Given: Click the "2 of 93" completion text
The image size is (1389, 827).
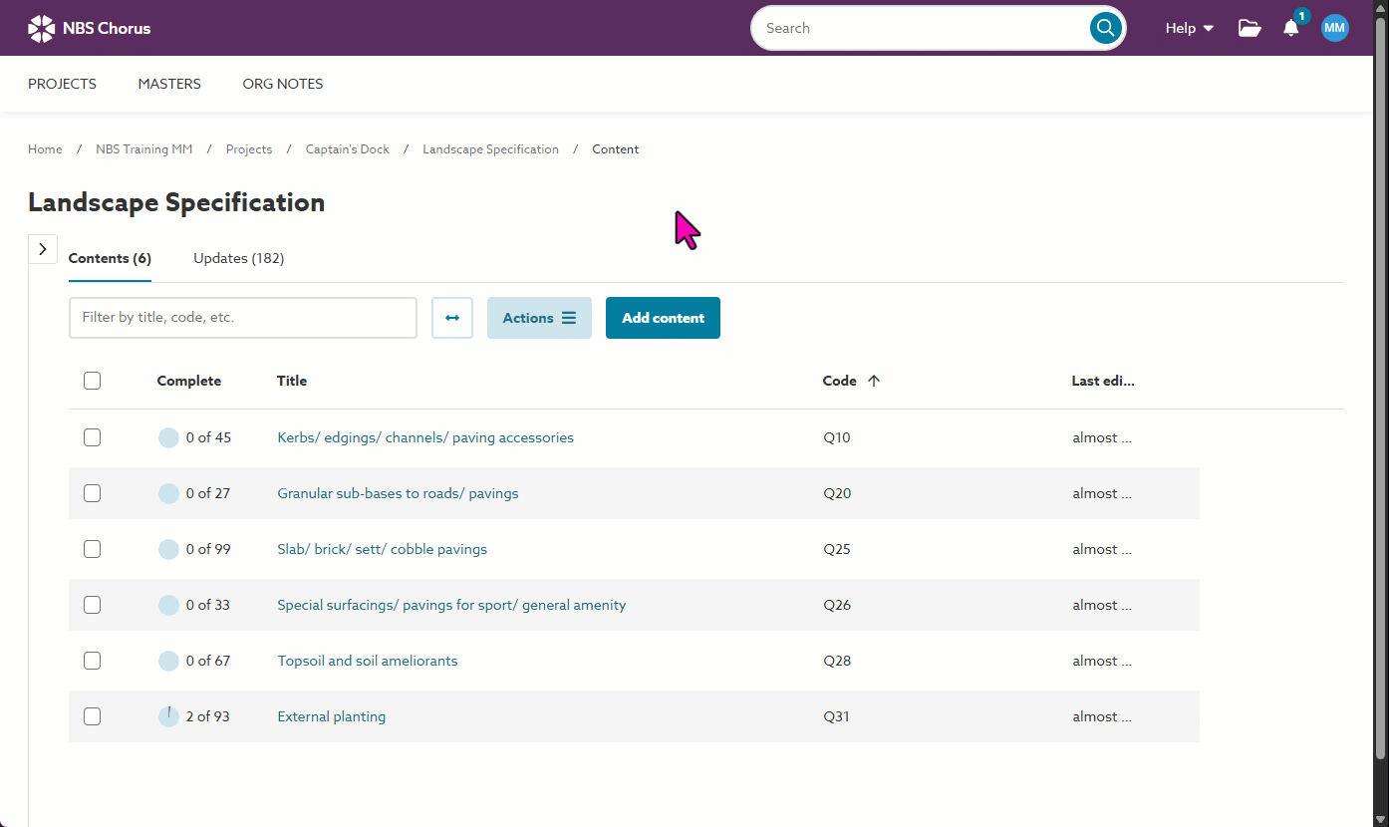Looking at the screenshot, I should 207,716.
